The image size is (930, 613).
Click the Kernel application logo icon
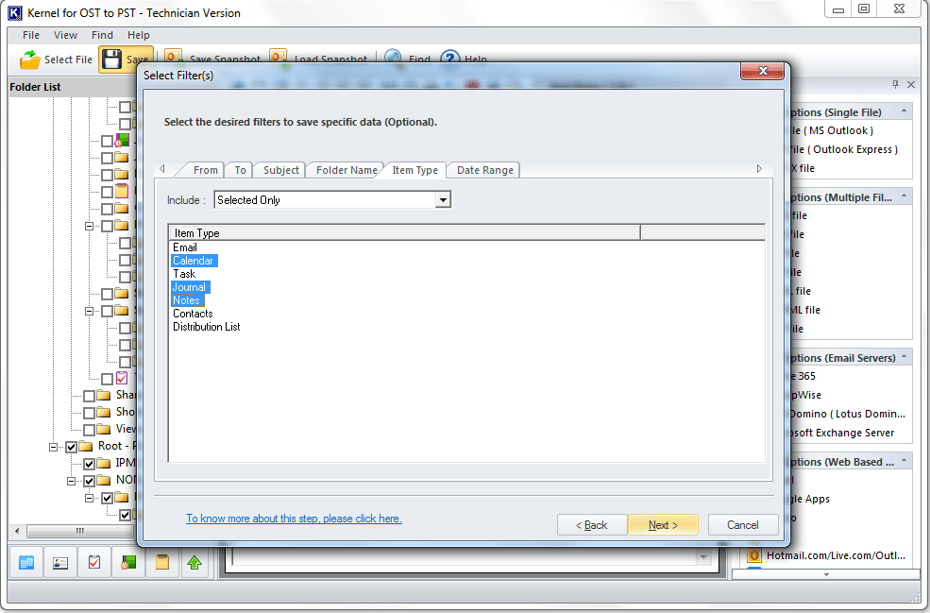[x=15, y=12]
